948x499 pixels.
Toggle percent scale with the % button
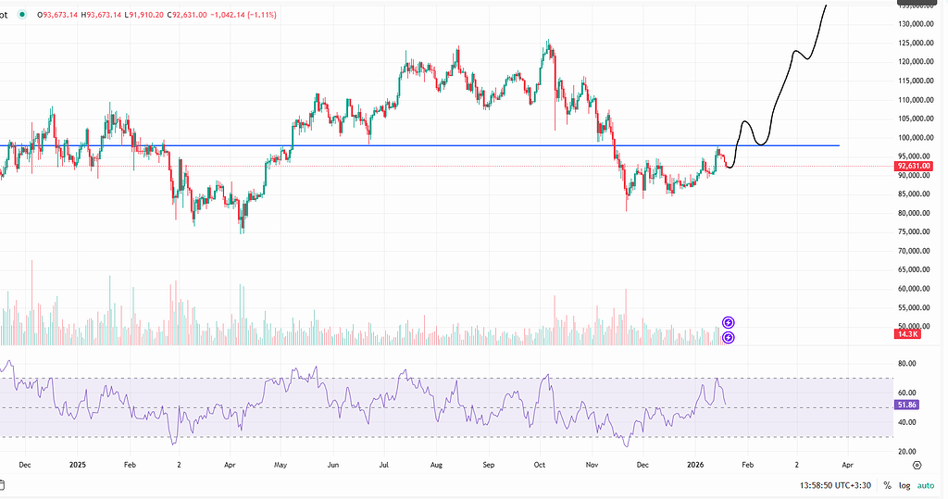[x=887, y=485]
